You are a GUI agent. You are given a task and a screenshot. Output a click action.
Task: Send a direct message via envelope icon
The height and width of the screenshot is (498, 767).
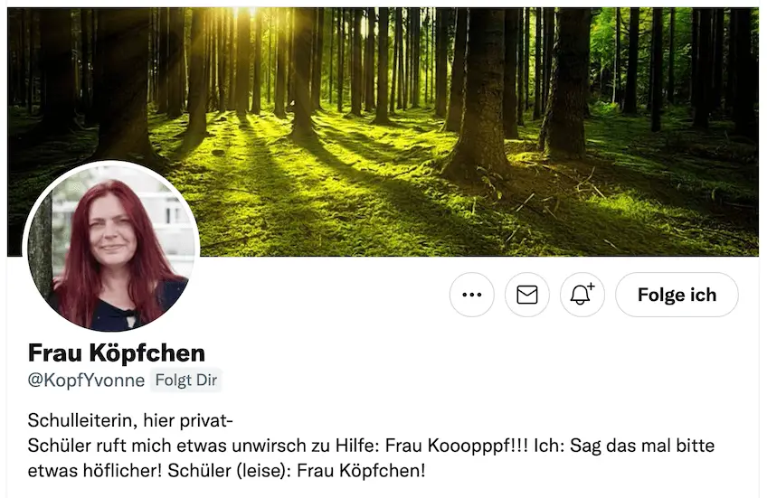click(x=526, y=295)
